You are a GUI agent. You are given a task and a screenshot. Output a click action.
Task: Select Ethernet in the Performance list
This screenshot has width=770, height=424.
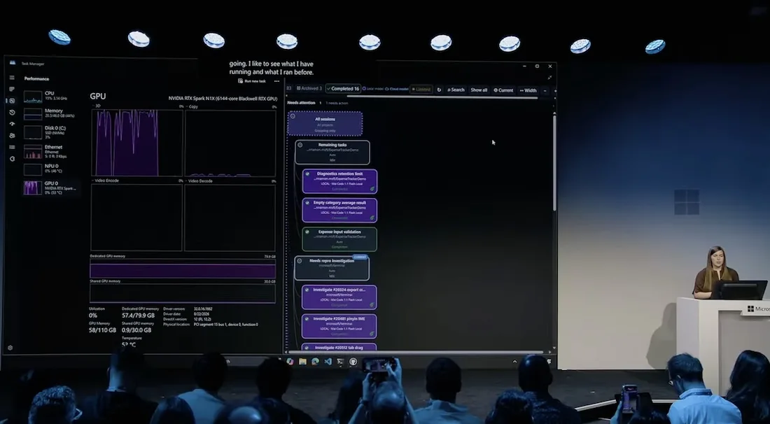(51, 152)
